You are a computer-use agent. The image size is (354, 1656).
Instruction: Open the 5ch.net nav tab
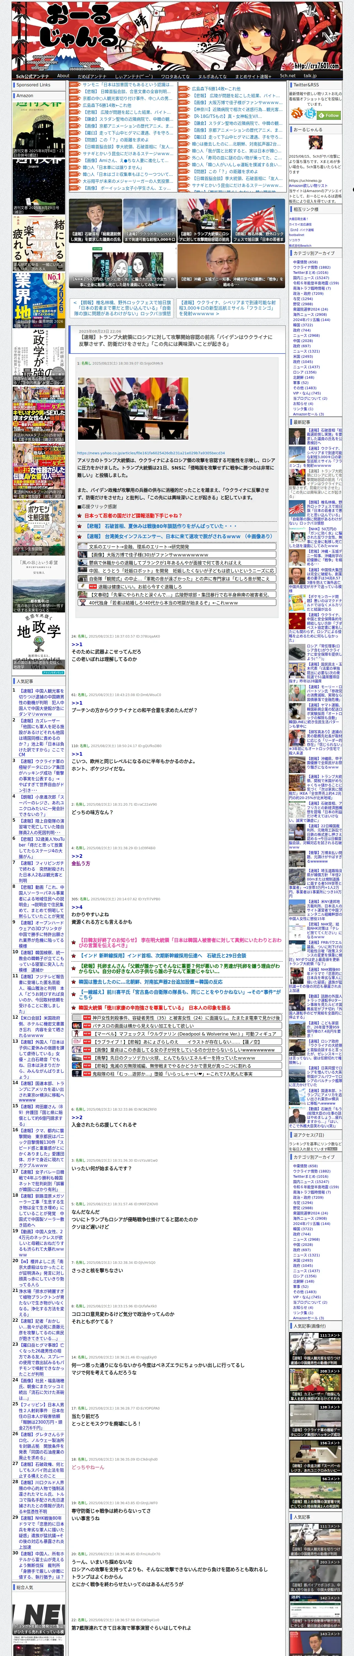click(x=287, y=76)
